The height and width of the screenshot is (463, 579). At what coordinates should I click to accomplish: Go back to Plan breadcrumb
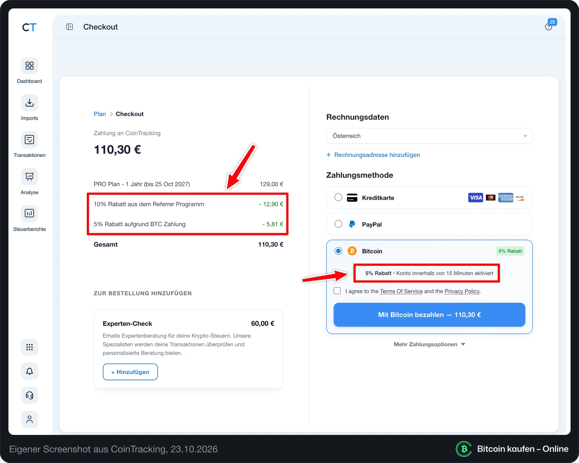pos(100,114)
